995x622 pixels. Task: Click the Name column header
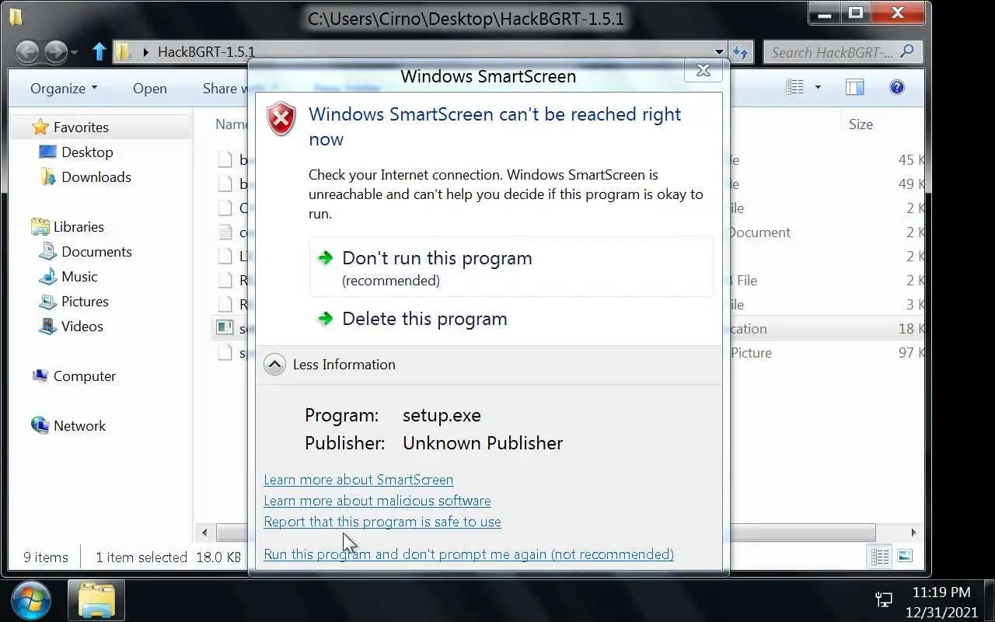(232, 124)
